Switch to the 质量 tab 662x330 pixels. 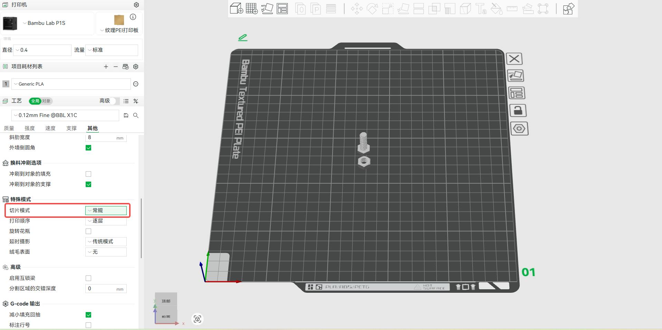pyautogui.click(x=9, y=128)
